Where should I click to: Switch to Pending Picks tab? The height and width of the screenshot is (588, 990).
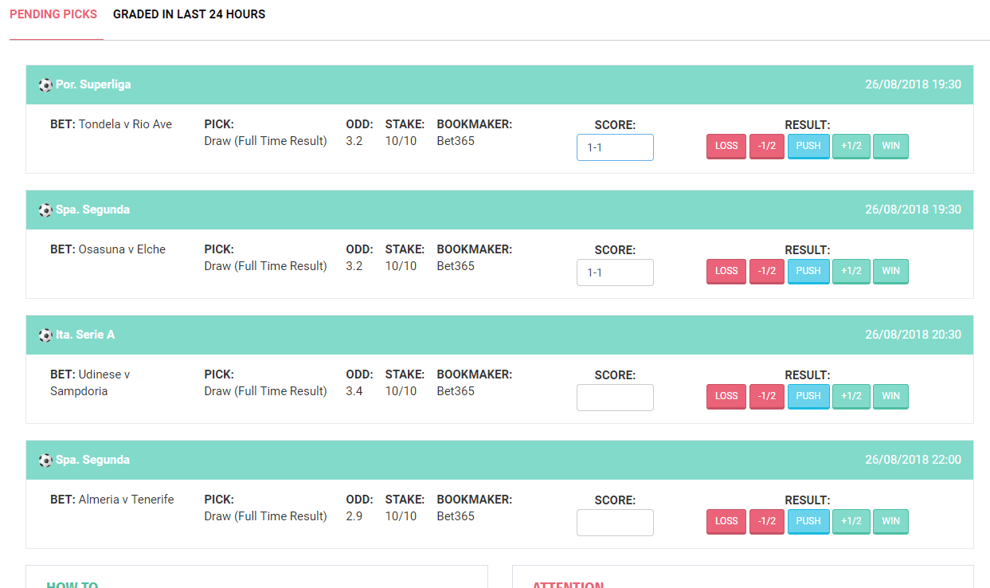pyautogui.click(x=53, y=14)
